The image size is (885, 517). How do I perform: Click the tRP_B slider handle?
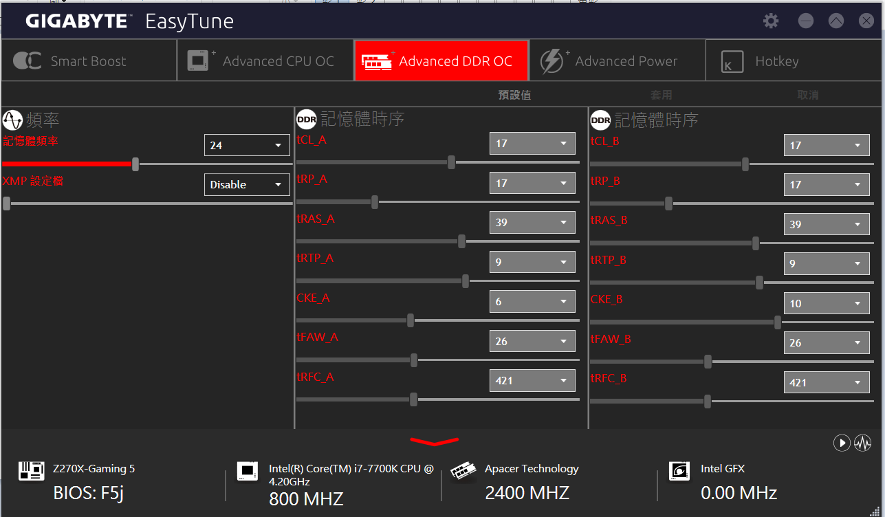668,203
